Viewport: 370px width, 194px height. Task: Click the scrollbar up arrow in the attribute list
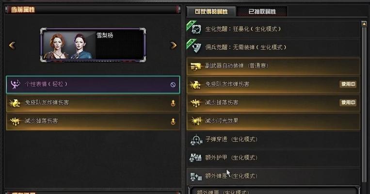tap(364, 24)
